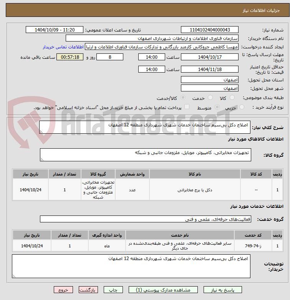This screenshot has width=290, height=300.
Task: Click the کد کالا column header
Action: (x=256, y=174)
